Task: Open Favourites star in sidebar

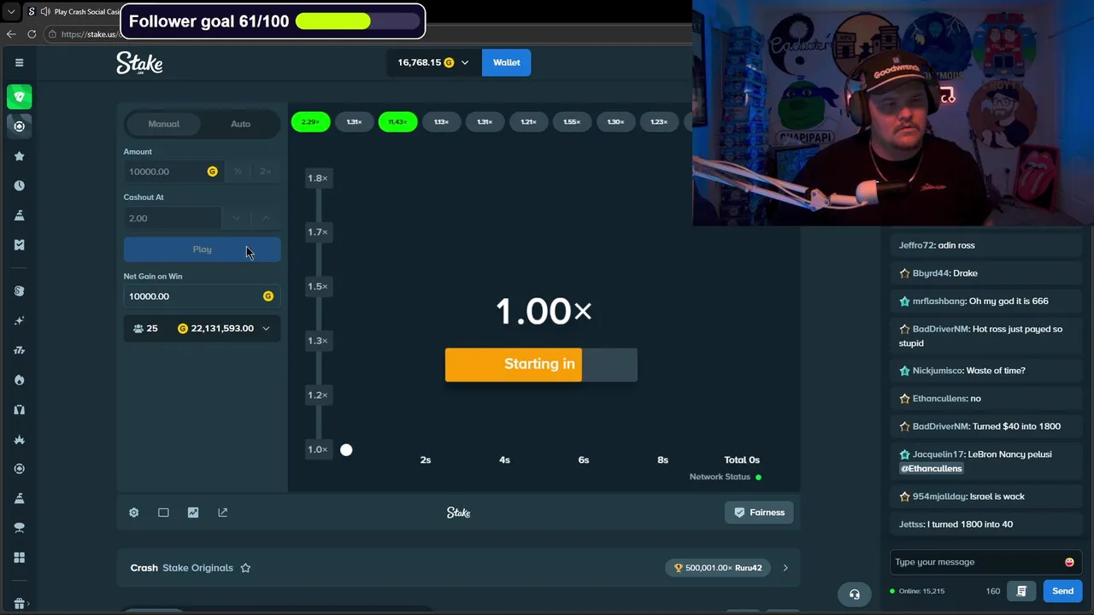Action: coord(19,156)
